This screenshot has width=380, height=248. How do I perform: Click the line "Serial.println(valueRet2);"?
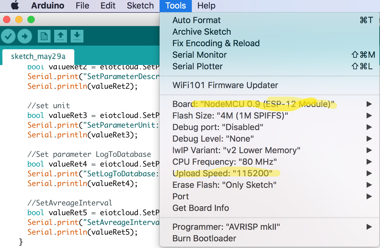83,86
